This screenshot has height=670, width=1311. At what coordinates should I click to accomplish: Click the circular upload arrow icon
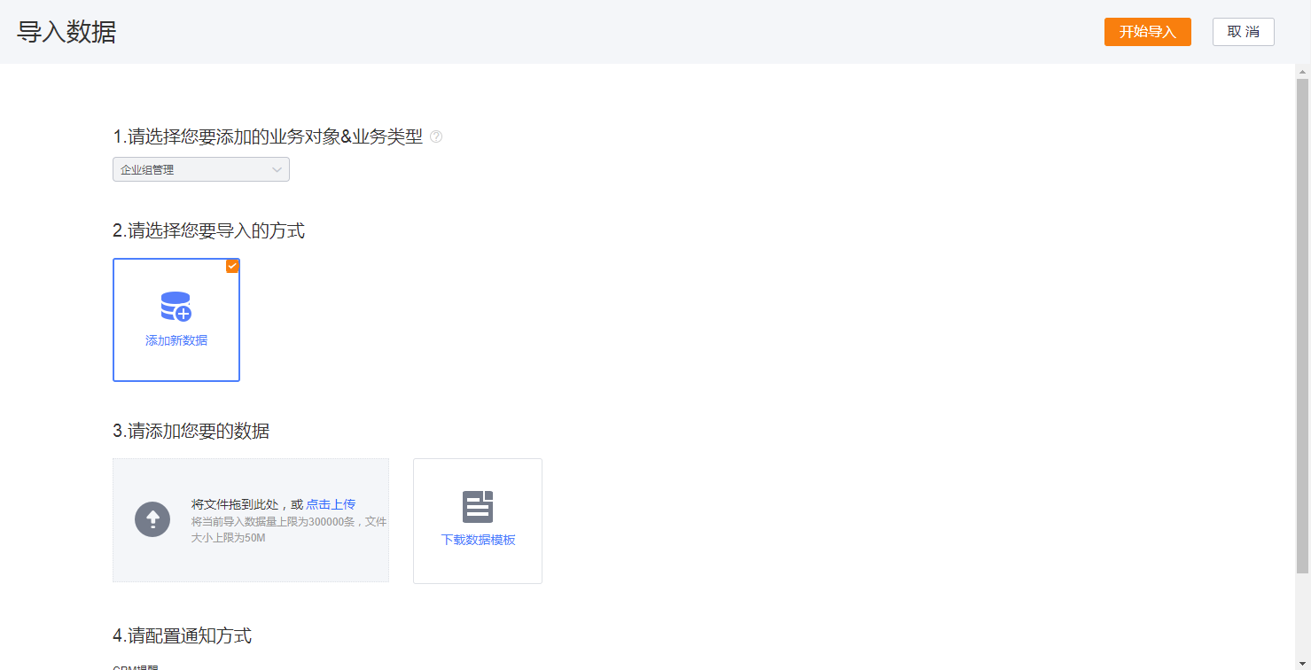152,520
